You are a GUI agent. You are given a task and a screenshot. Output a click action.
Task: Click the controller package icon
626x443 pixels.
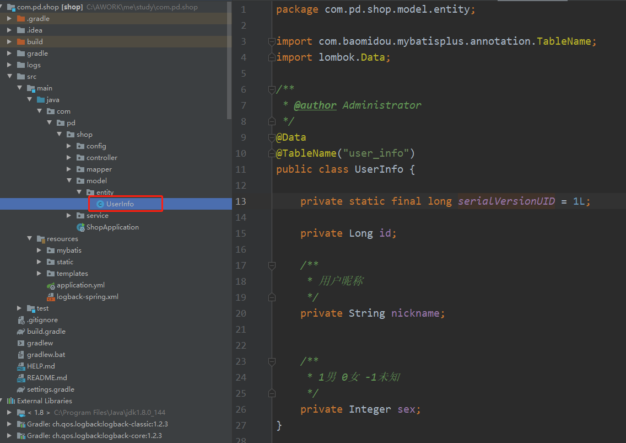click(x=80, y=158)
